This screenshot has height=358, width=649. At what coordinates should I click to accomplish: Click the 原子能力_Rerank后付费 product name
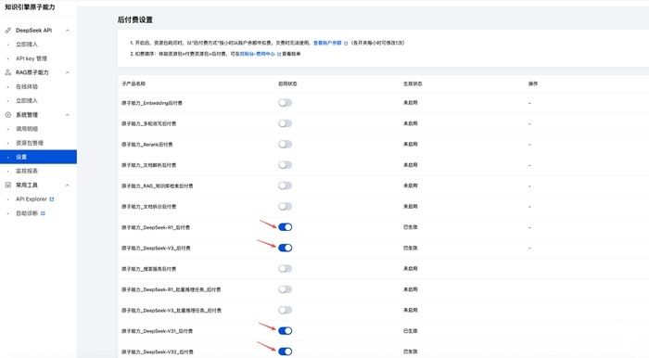[146, 145]
